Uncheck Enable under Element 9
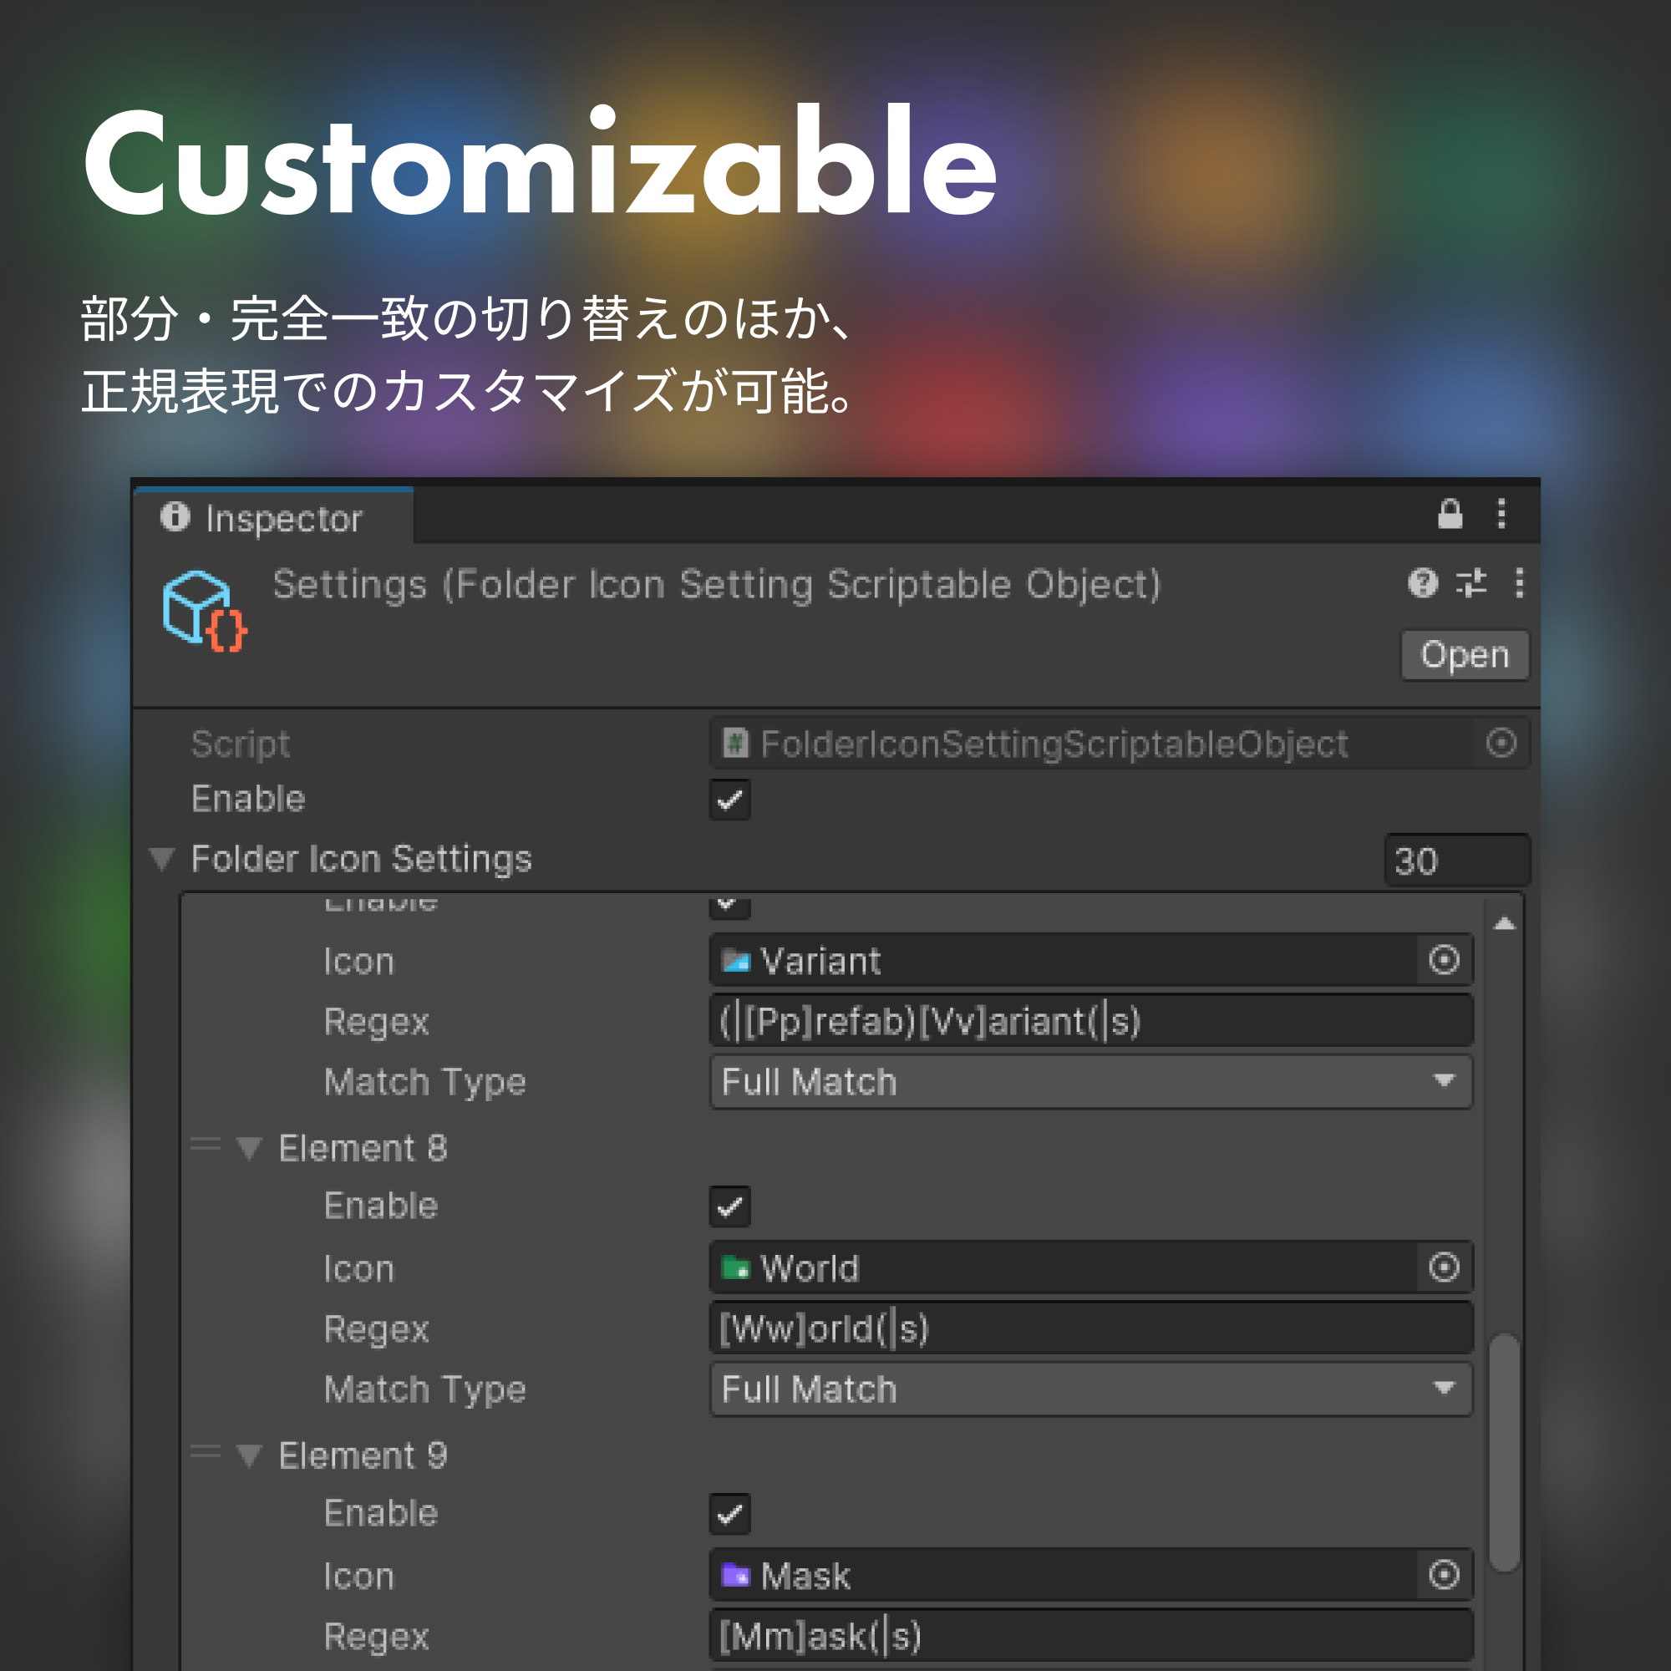Viewport: 1671px width, 1671px height. pos(729,1513)
